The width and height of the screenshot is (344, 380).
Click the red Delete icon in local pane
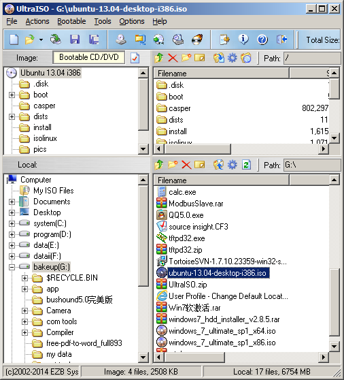(186, 165)
